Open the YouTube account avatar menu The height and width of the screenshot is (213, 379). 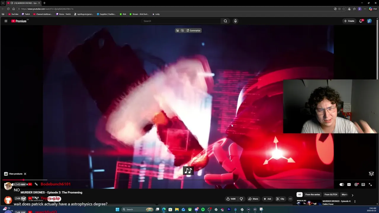(x=369, y=21)
